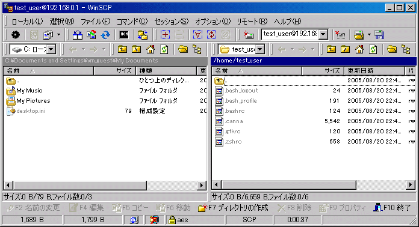Click the Select Files plus icon
Viewport: 419px width, 227px height.
[x=165, y=35]
